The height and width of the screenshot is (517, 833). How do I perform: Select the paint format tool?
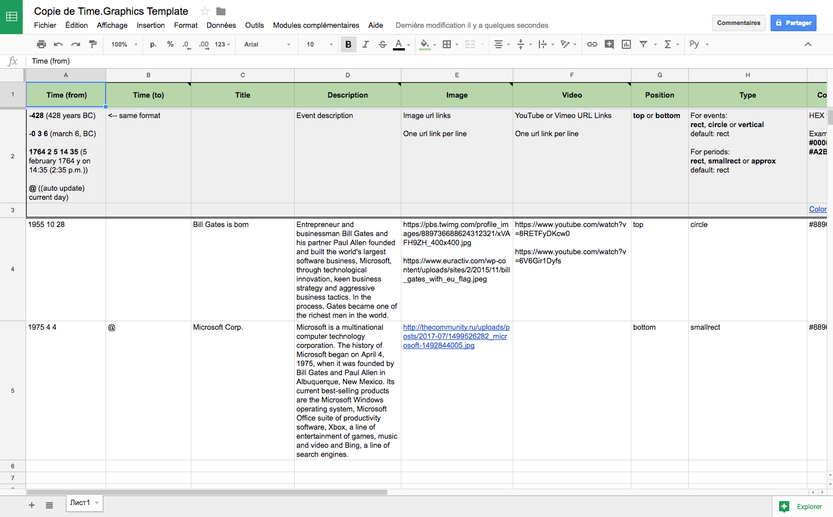tap(93, 44)
